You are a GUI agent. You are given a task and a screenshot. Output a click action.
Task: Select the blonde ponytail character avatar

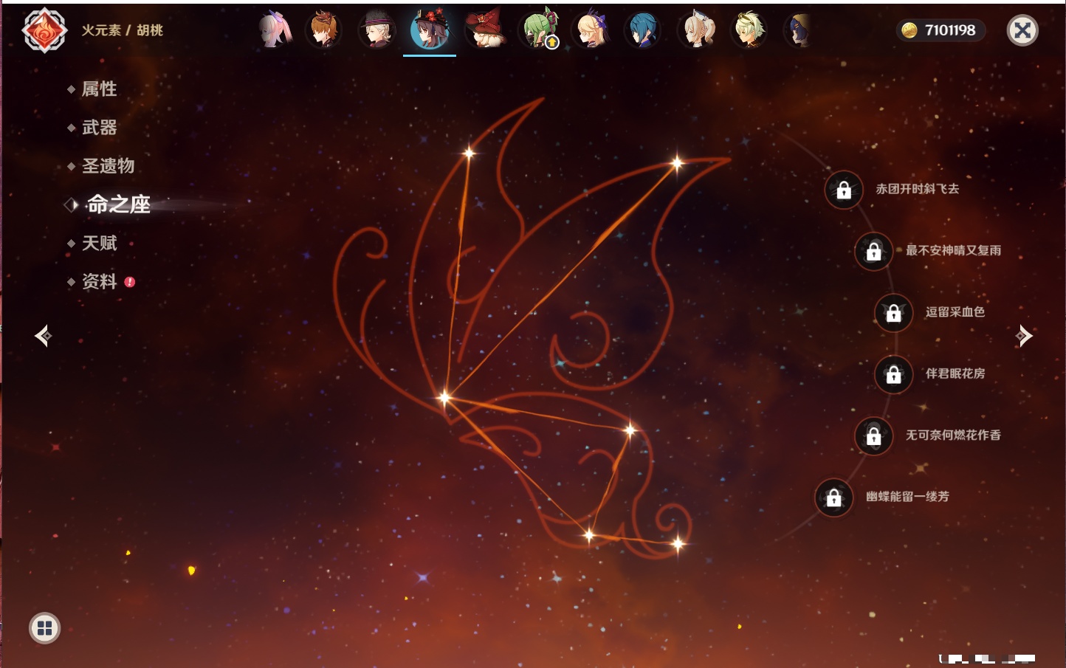point(697,30)
